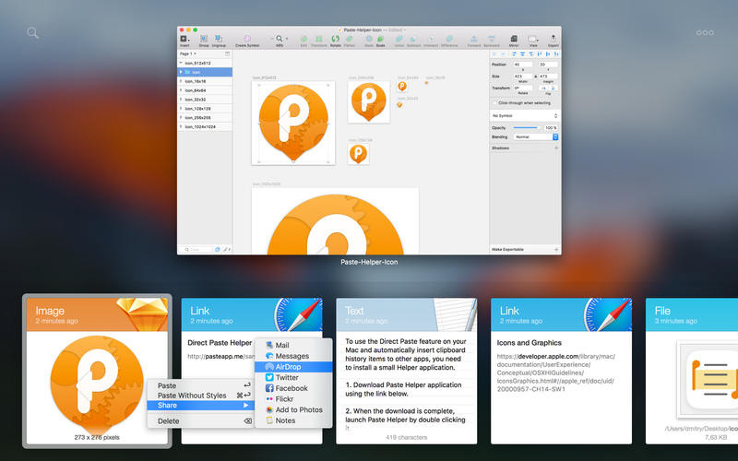Open the Blending mode Normal dropdown

click(x=536, y=136)
